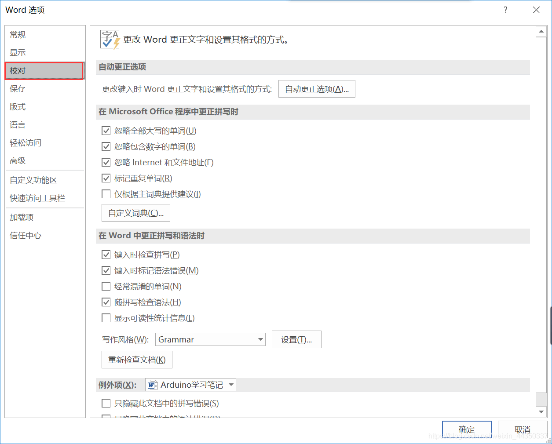The height and width of the screenshot is (444, 552).
Task: Go to the 语言 settings category
Action: 45,125
